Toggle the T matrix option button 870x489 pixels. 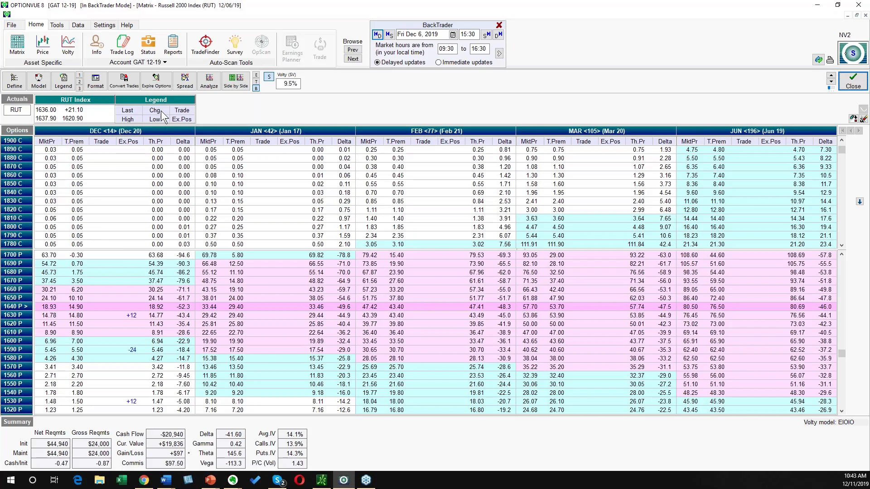[x=256, y=81]
